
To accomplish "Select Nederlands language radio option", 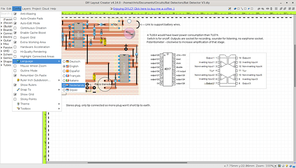I will [x=64, y=85].
